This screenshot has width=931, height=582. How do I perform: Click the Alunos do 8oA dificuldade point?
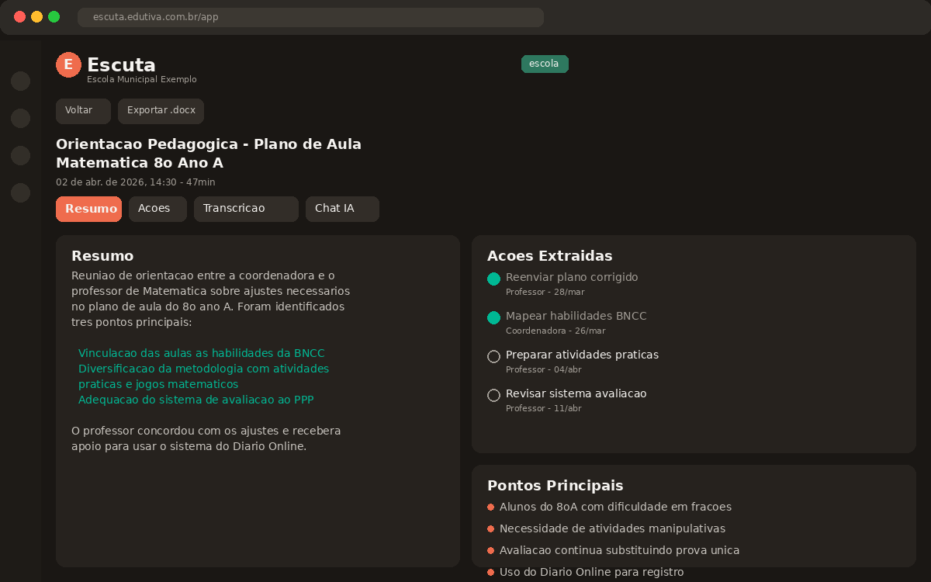point(615,507)
